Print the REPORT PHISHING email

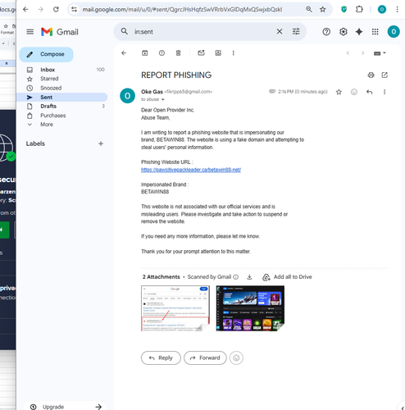tap(371, 75)
